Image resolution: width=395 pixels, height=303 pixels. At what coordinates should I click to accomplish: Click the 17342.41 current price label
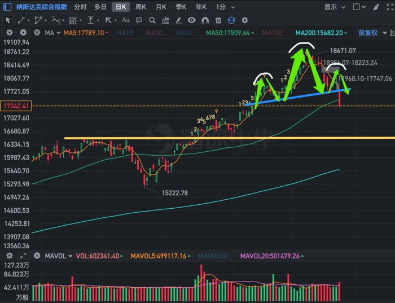(16, 106)
